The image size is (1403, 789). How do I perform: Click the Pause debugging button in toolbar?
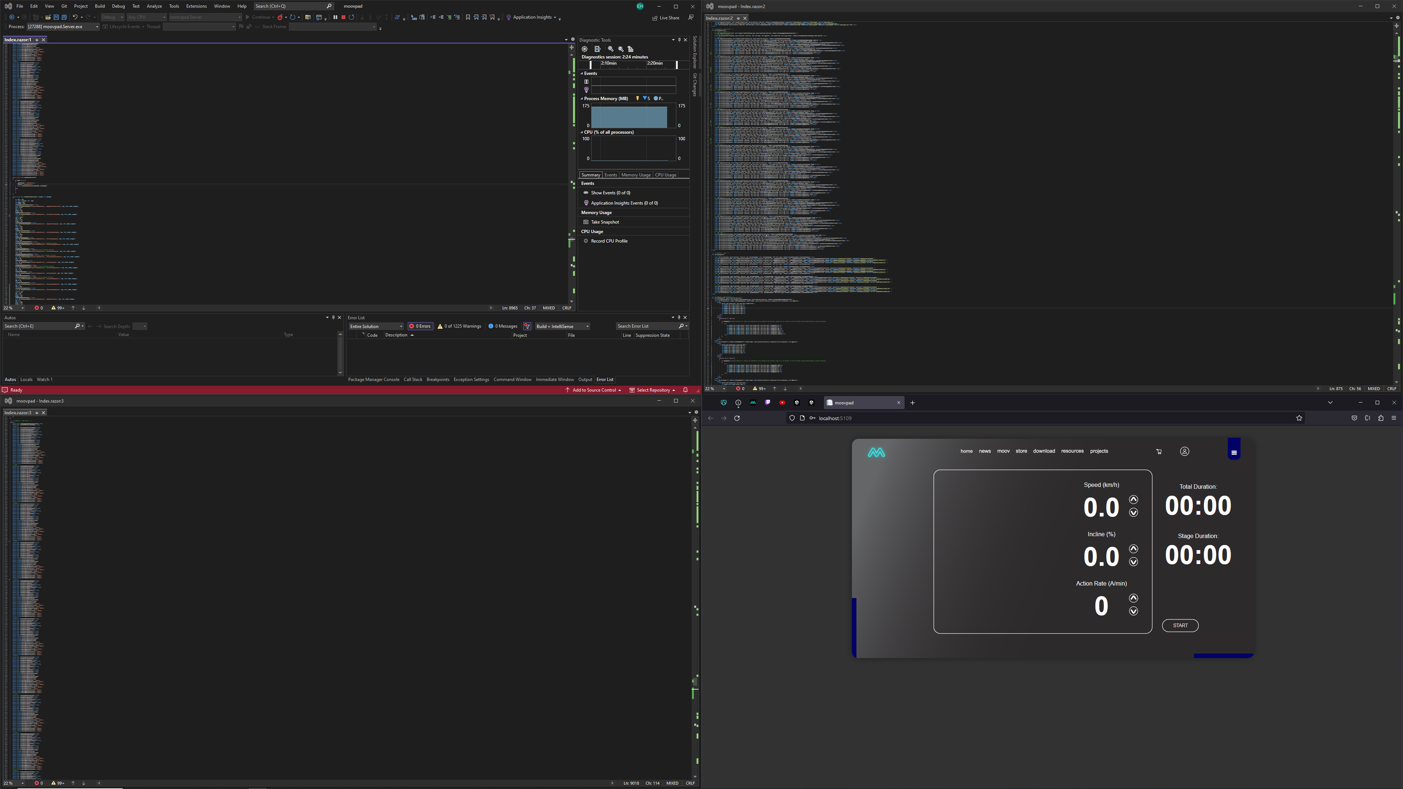335,18
